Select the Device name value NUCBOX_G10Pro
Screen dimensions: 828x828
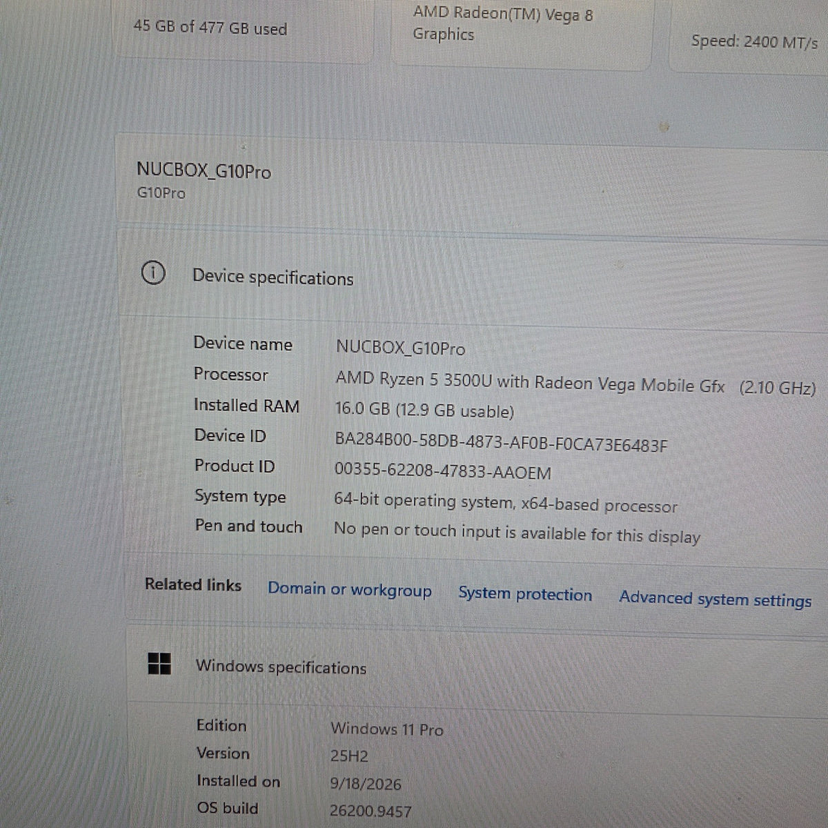(x=400, y=348)
